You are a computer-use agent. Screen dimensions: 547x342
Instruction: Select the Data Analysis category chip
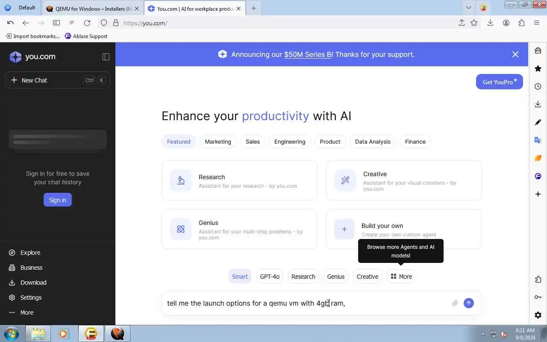click(x=373, y=142)
